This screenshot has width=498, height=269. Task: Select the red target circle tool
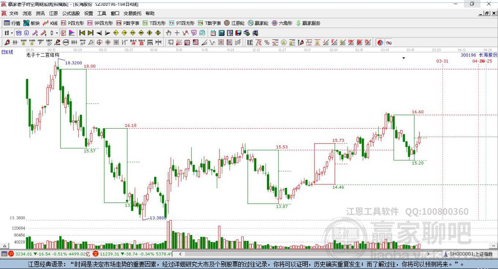coord(99,43)
